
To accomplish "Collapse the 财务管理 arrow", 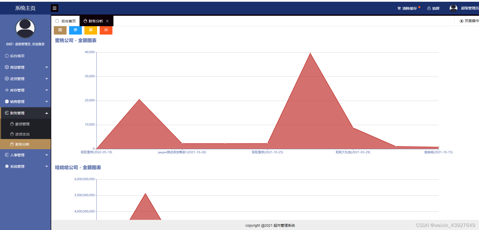I will click(x=47, y=113).
